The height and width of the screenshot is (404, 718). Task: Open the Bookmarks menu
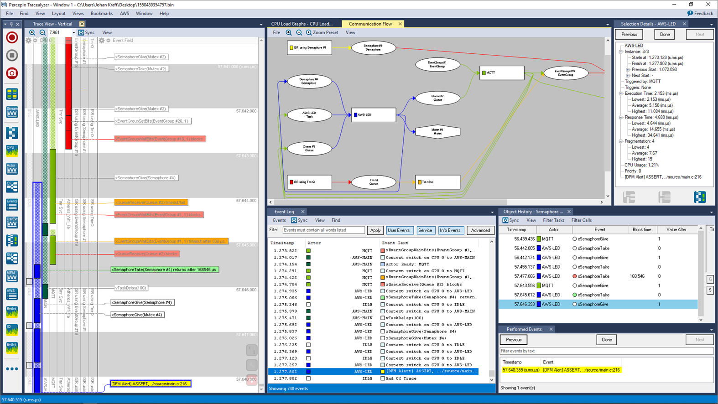(102, 13)
